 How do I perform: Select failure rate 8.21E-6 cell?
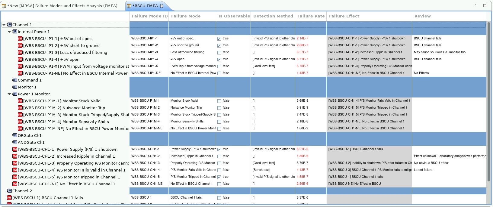pos(311,149)
